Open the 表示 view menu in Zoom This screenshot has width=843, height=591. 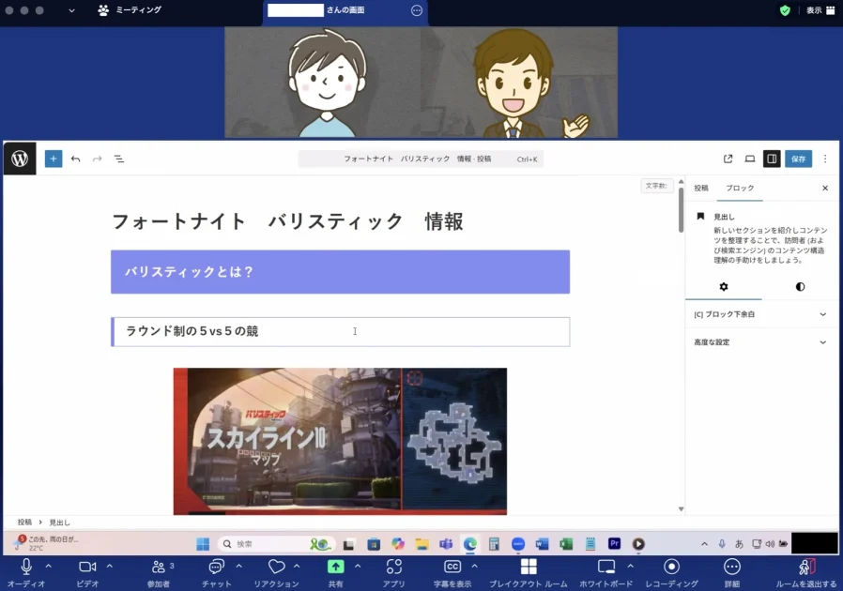click(x=820, y=10)
